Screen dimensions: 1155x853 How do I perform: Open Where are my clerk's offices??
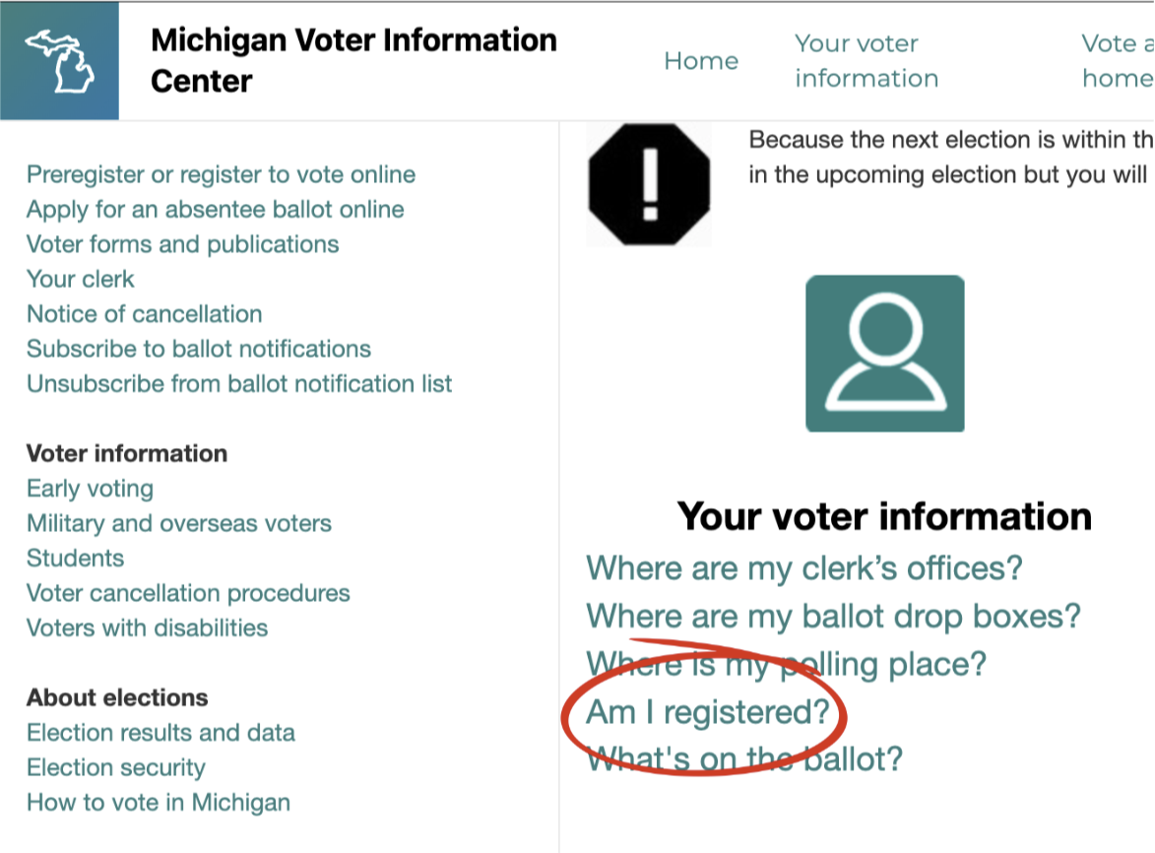pos(804,568)
